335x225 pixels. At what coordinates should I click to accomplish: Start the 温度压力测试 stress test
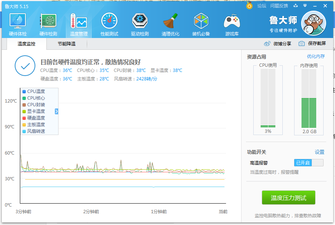289,197
